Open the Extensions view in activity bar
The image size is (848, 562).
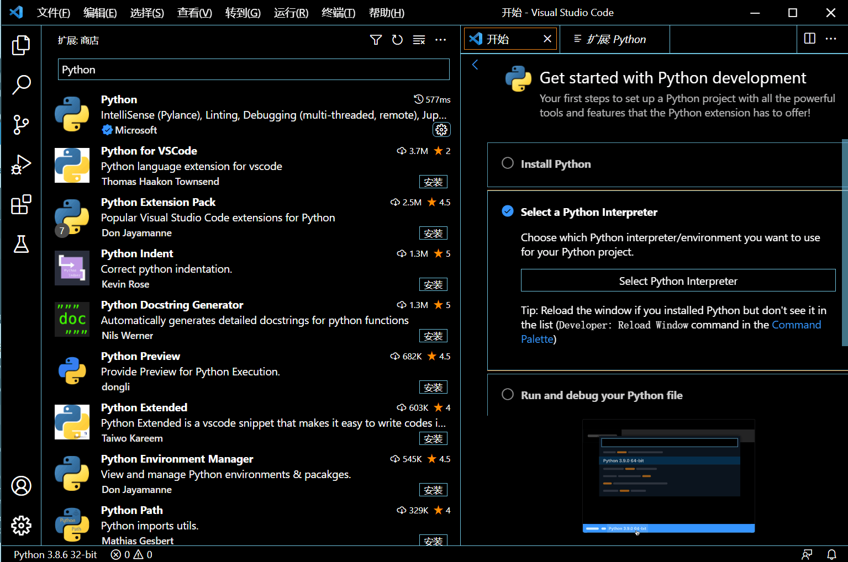click(x=21, y=204)
